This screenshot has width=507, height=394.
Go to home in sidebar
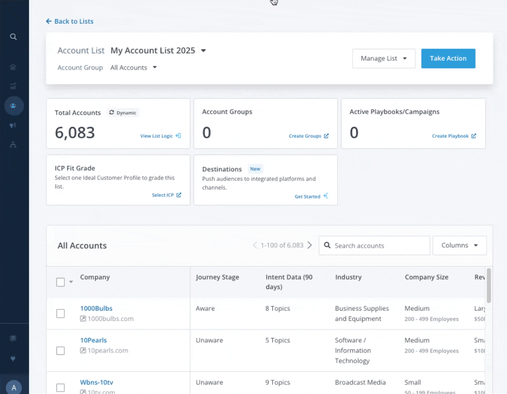click(14, 67)
